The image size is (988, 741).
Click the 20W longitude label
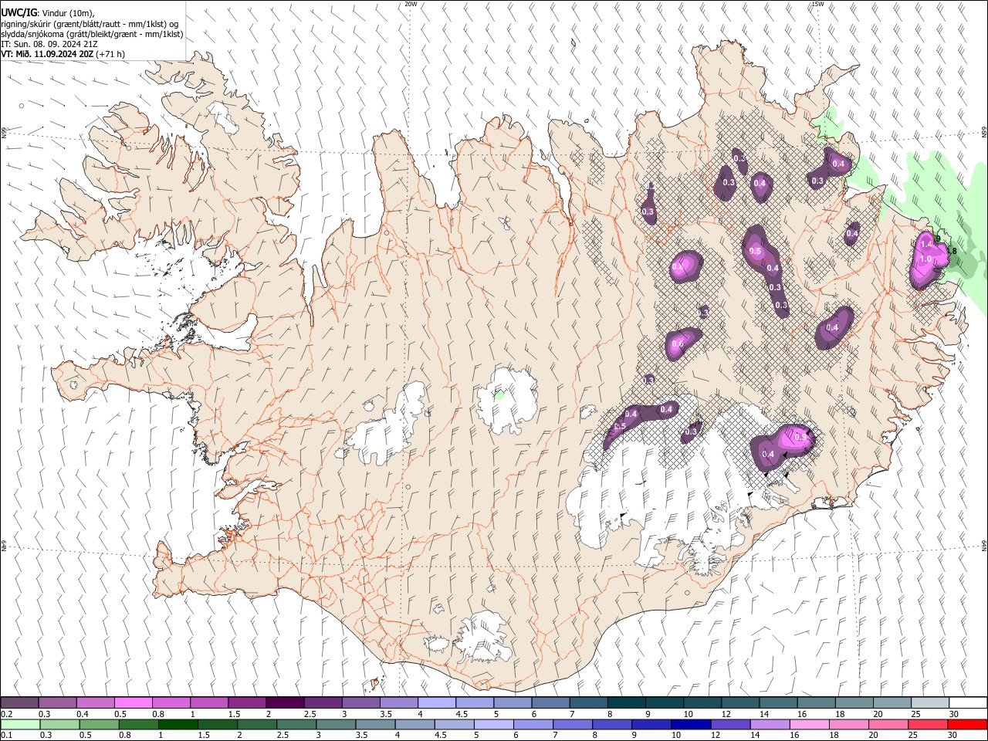click(x=411, y=4)
